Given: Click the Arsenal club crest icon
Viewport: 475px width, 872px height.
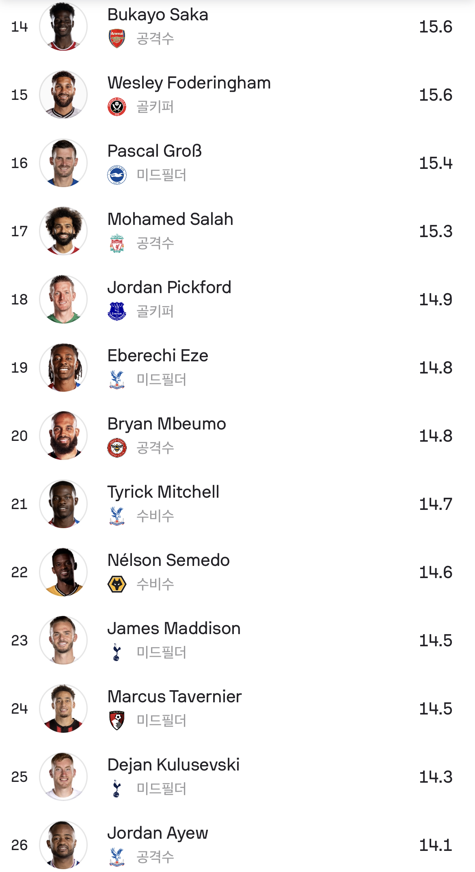Looking at the screenshot, I should (x=117, y=39).
